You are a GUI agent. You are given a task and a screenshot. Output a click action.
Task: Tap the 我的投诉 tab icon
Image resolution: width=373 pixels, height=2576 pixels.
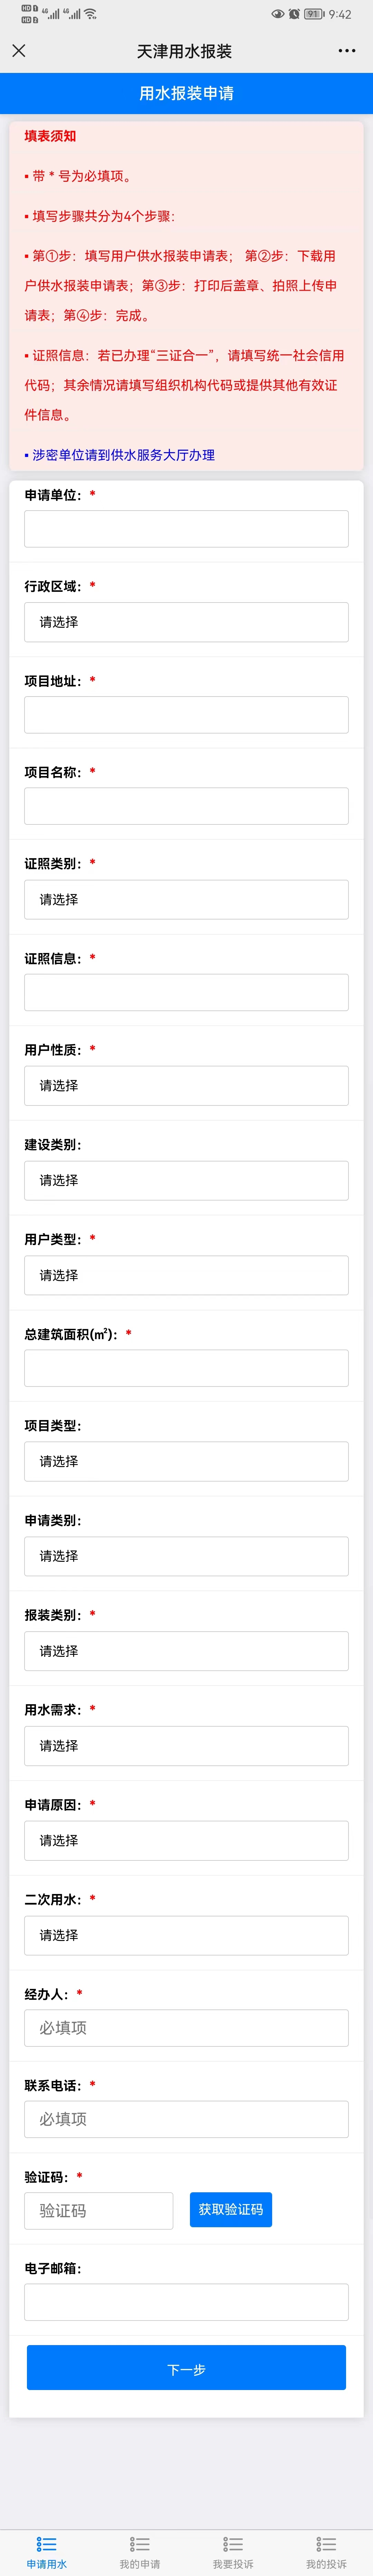coord(326,2543)
